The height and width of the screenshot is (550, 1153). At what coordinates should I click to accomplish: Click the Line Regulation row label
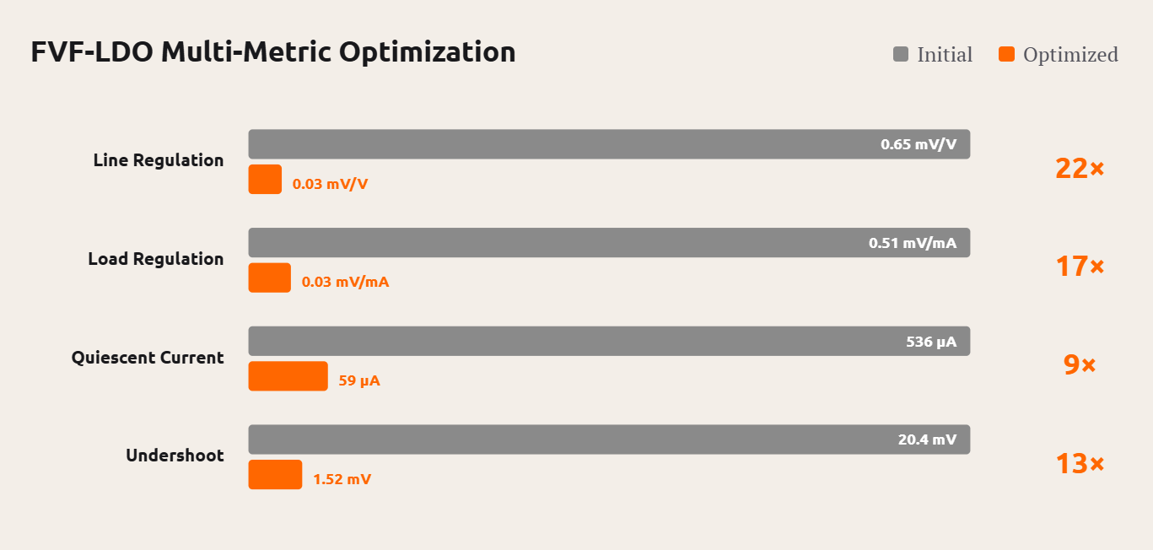pos(159,160)
